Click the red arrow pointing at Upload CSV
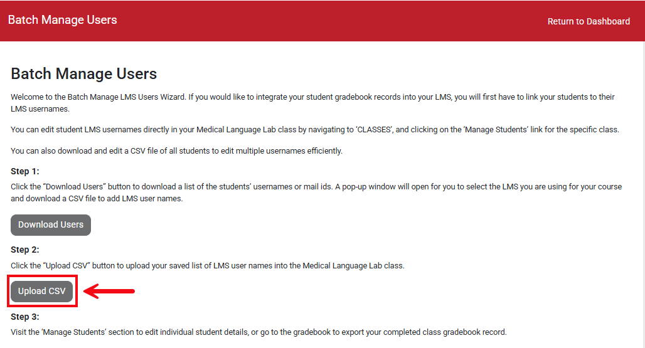Screen dimensions: 645x348 [110, 291]
